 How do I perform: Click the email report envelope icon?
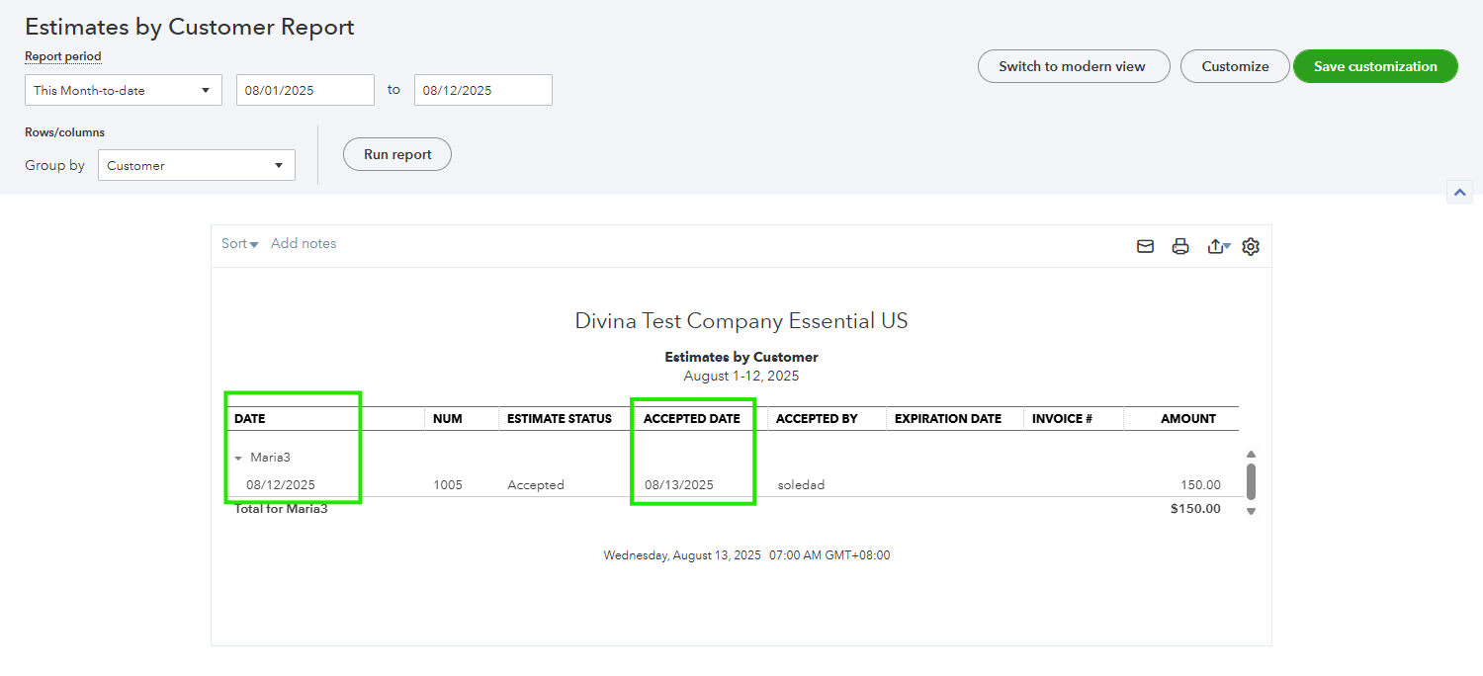click(x=1145, y=246)
